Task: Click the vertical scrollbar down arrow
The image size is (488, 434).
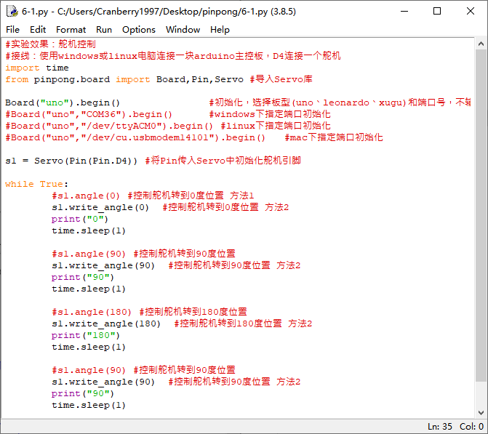Action: (481, 412)
